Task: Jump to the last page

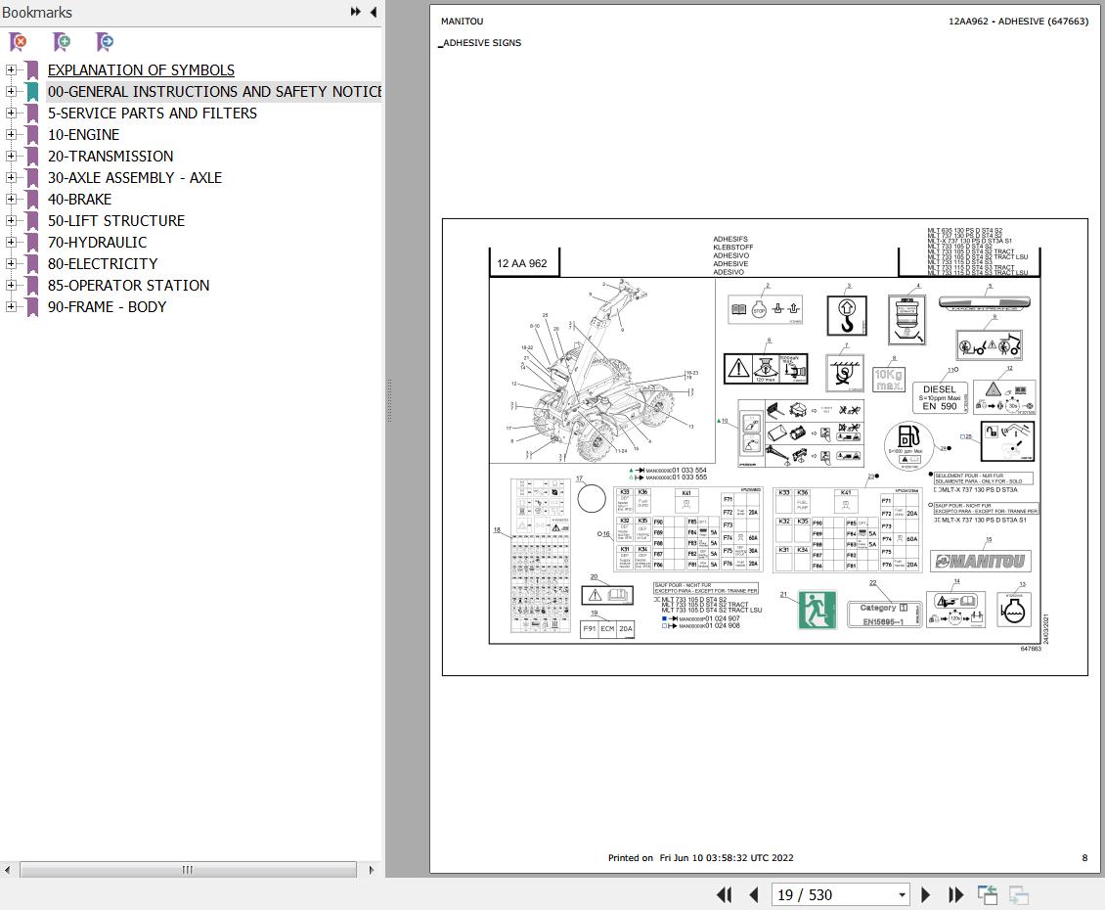Action: pos(956,895)
